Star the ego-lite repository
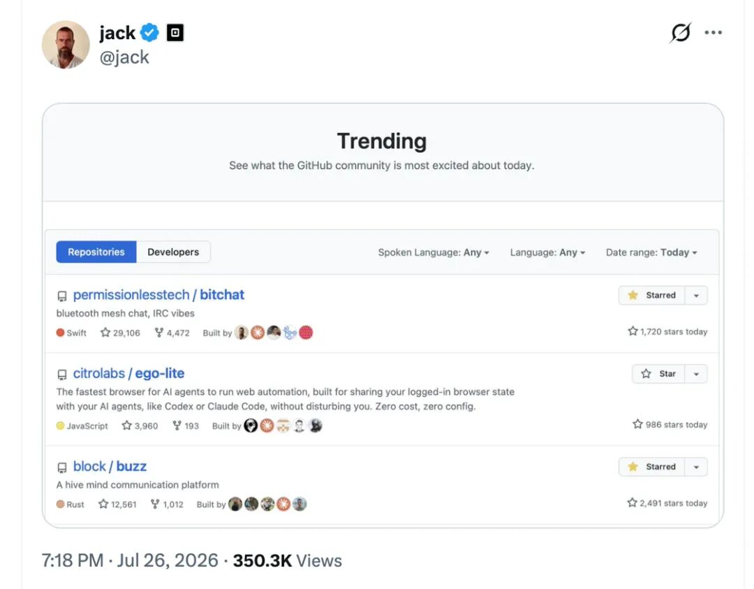 pos(658,374)
